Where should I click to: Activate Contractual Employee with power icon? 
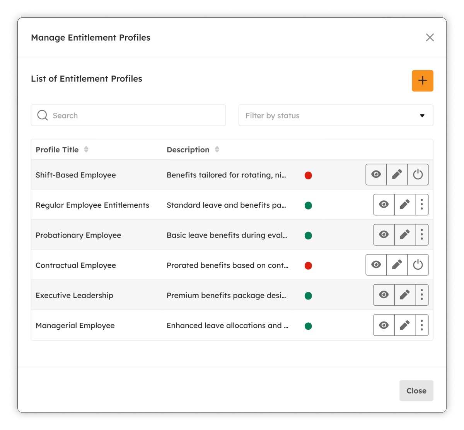click(418, 265)
